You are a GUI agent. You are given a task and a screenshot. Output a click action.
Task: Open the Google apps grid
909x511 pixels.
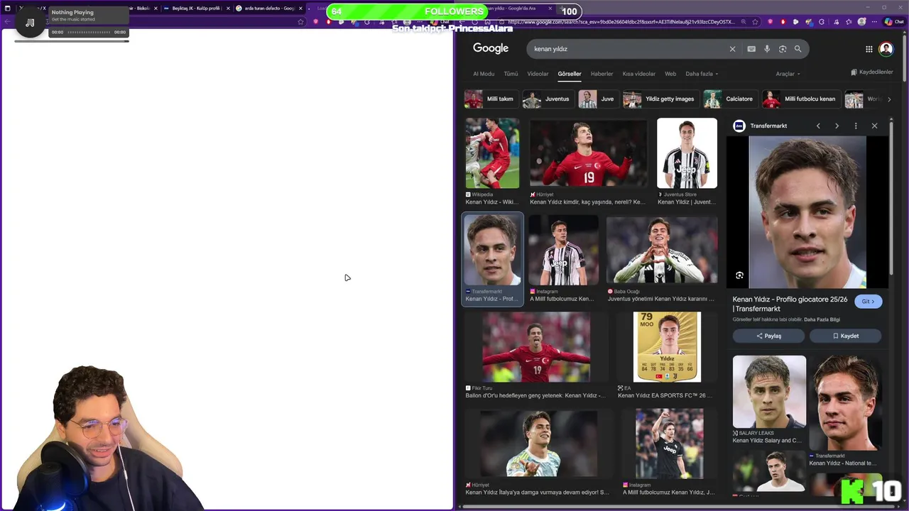(869, 49)
